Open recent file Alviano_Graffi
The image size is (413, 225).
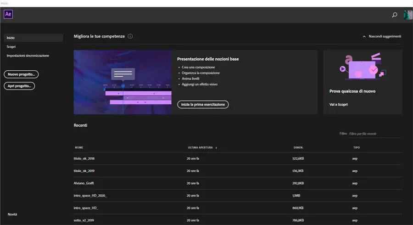(84, 183)
